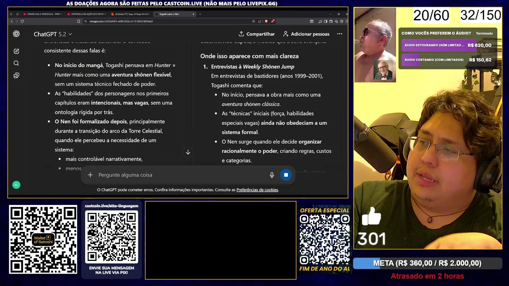The width and height of the screenshot is (509, 286).
Task: Open the green user avatar in the sidebar
Action: (x=16, y=185)
